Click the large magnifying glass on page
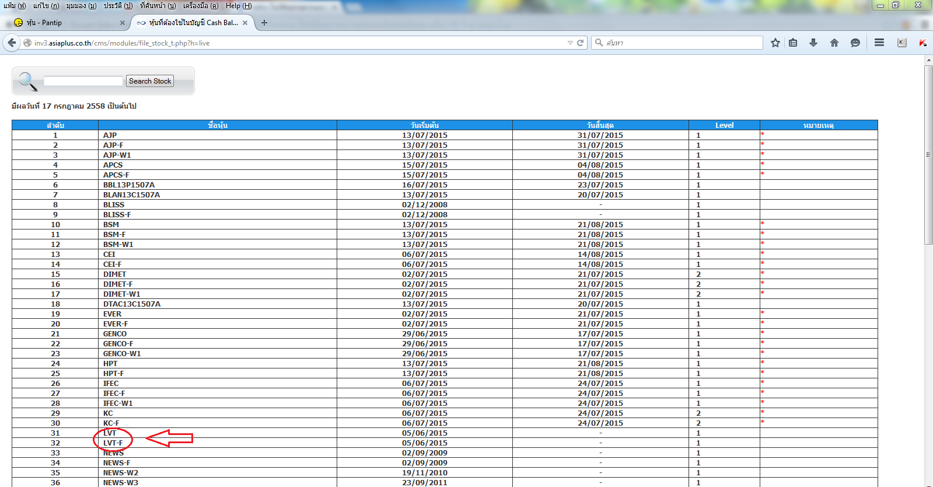The image size is (933, 487). [x=27, y=81]
